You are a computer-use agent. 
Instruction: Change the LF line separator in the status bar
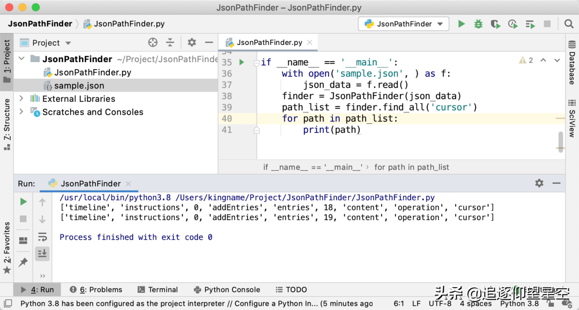click(416, 304)
